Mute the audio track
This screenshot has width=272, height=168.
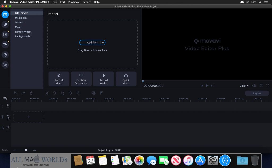[x=8, y=127]
